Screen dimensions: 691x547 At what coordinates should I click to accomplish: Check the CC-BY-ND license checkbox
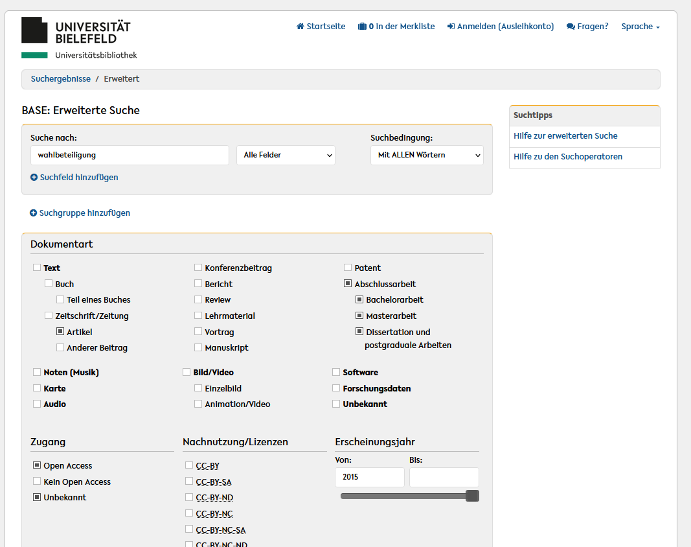tap(189, 496)
